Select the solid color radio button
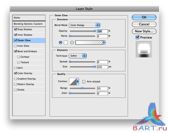 coord(61,43)
